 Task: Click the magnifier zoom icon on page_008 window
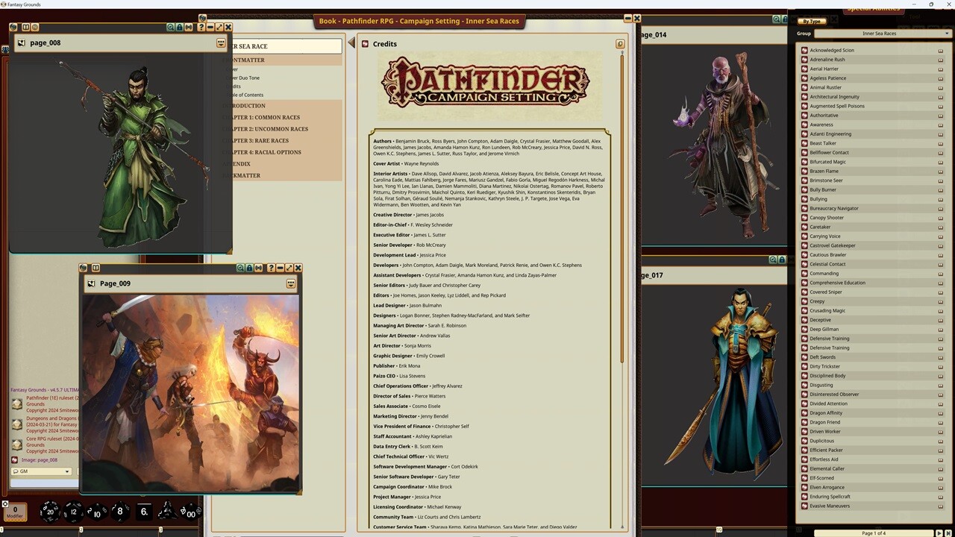171,27
